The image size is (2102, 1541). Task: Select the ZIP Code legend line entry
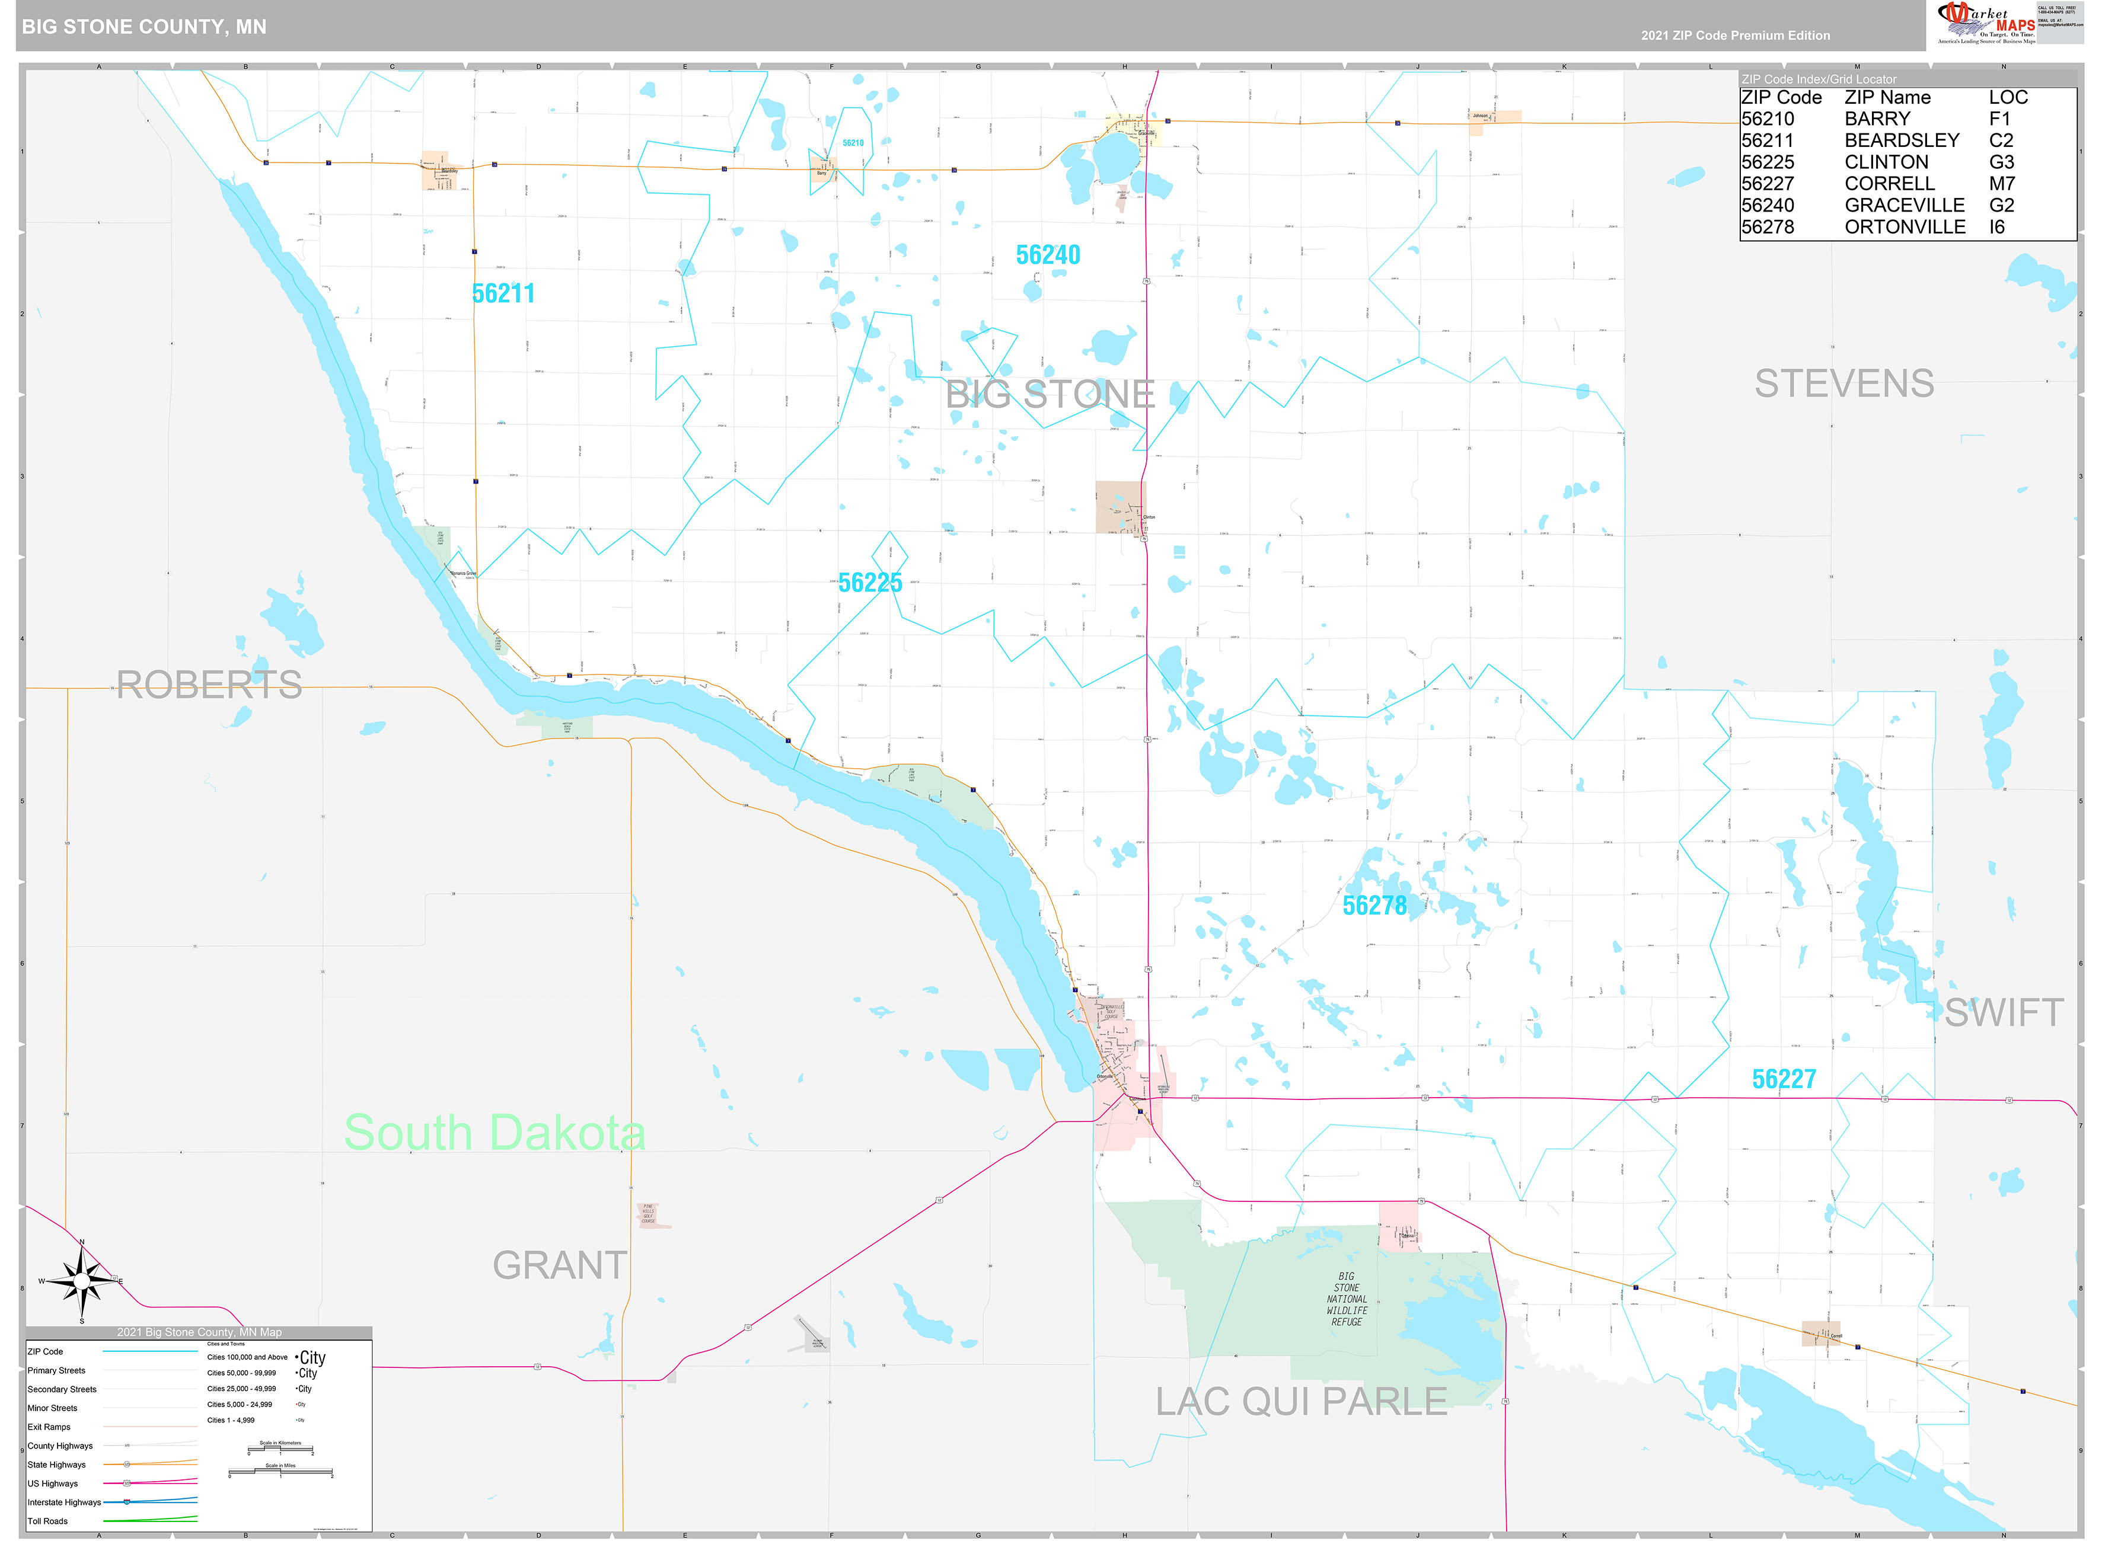click(x=47, y=1352)
